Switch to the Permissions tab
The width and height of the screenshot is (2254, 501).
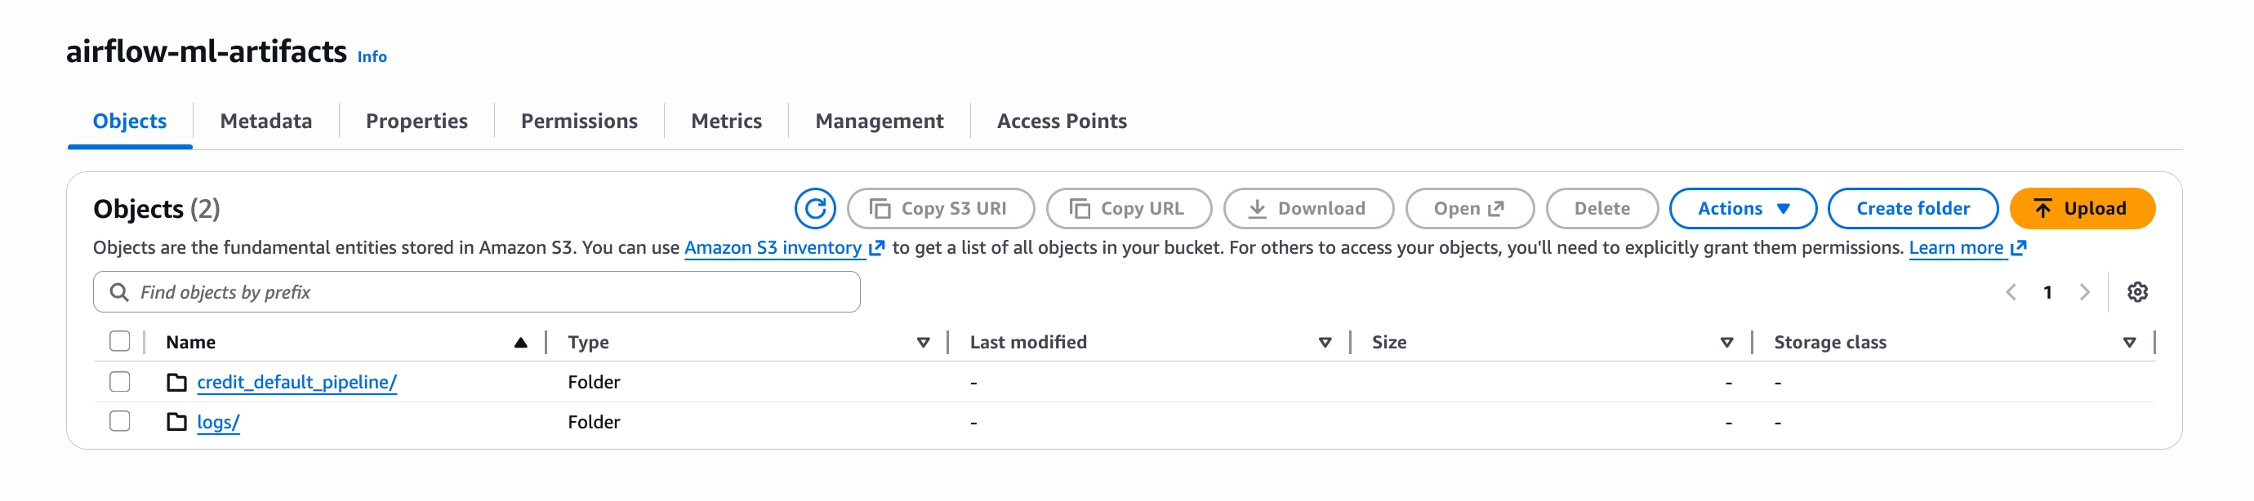click(x=578, y=121)
